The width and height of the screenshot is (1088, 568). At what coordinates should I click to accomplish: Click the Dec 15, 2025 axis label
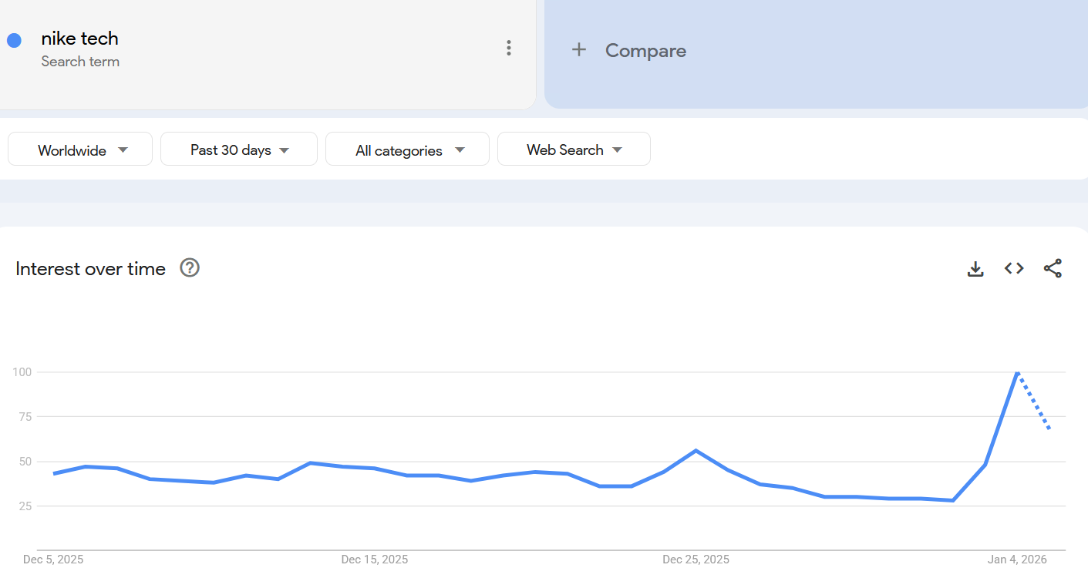[374, 560]
